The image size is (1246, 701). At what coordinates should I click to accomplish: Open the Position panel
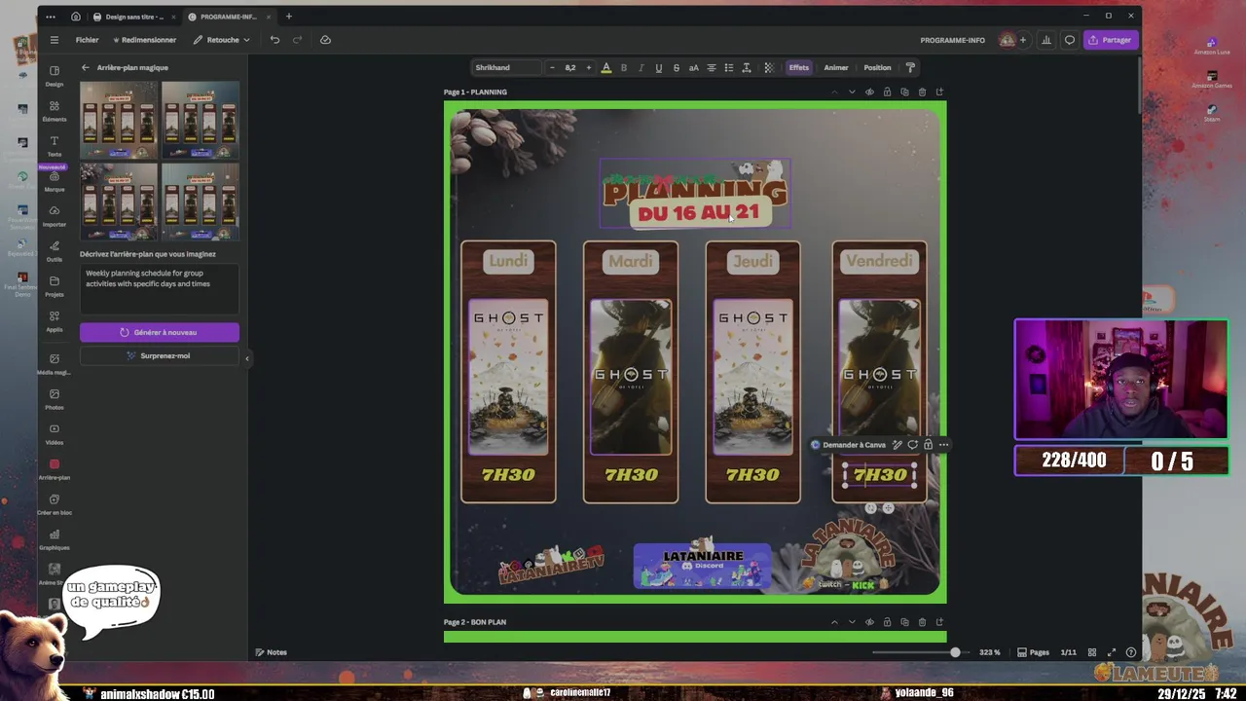coord(877,67)
